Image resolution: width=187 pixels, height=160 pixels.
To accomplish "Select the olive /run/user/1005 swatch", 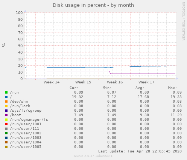I will [6, 147].
